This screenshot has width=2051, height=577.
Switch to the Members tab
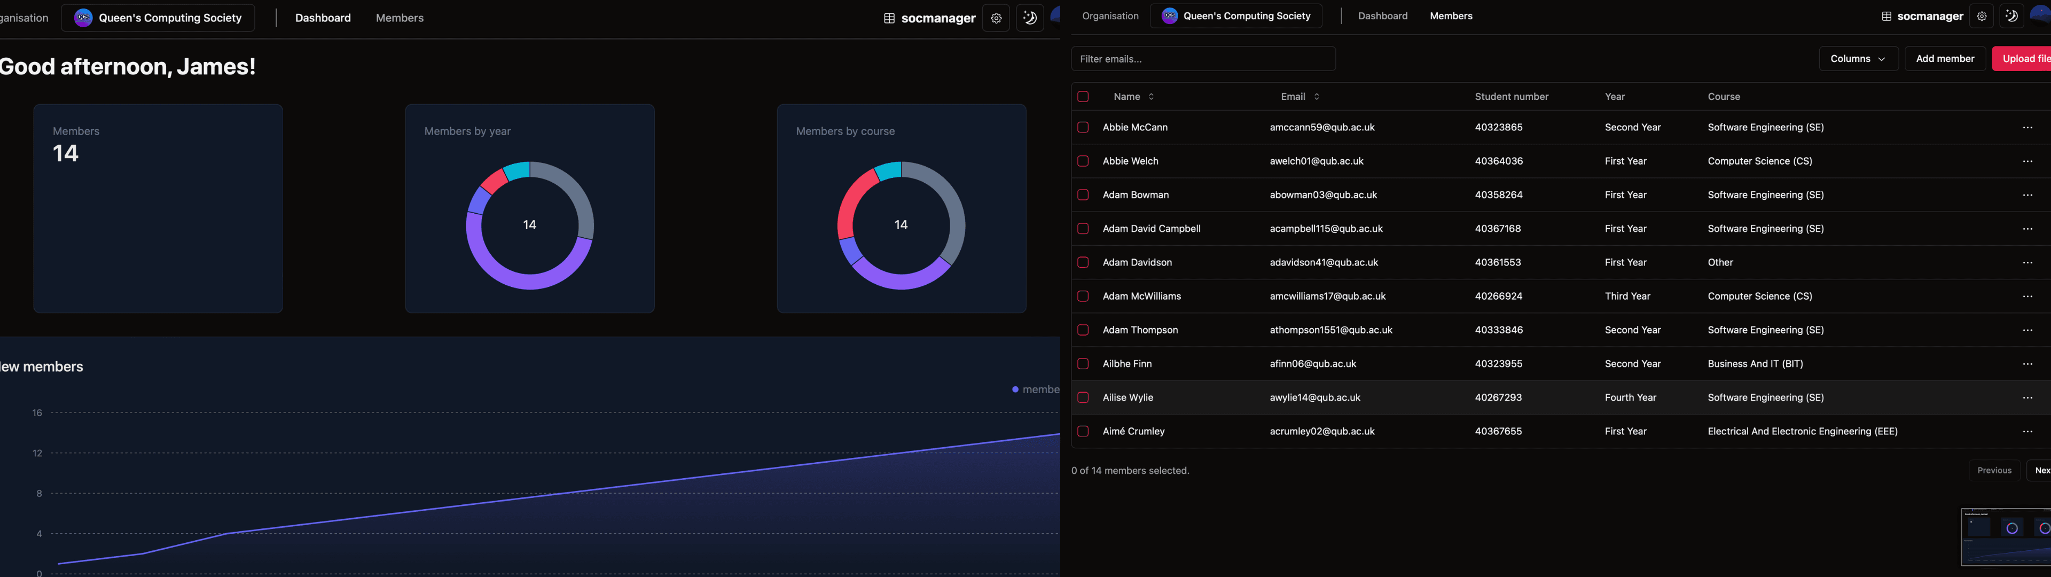pos(1450,15)
